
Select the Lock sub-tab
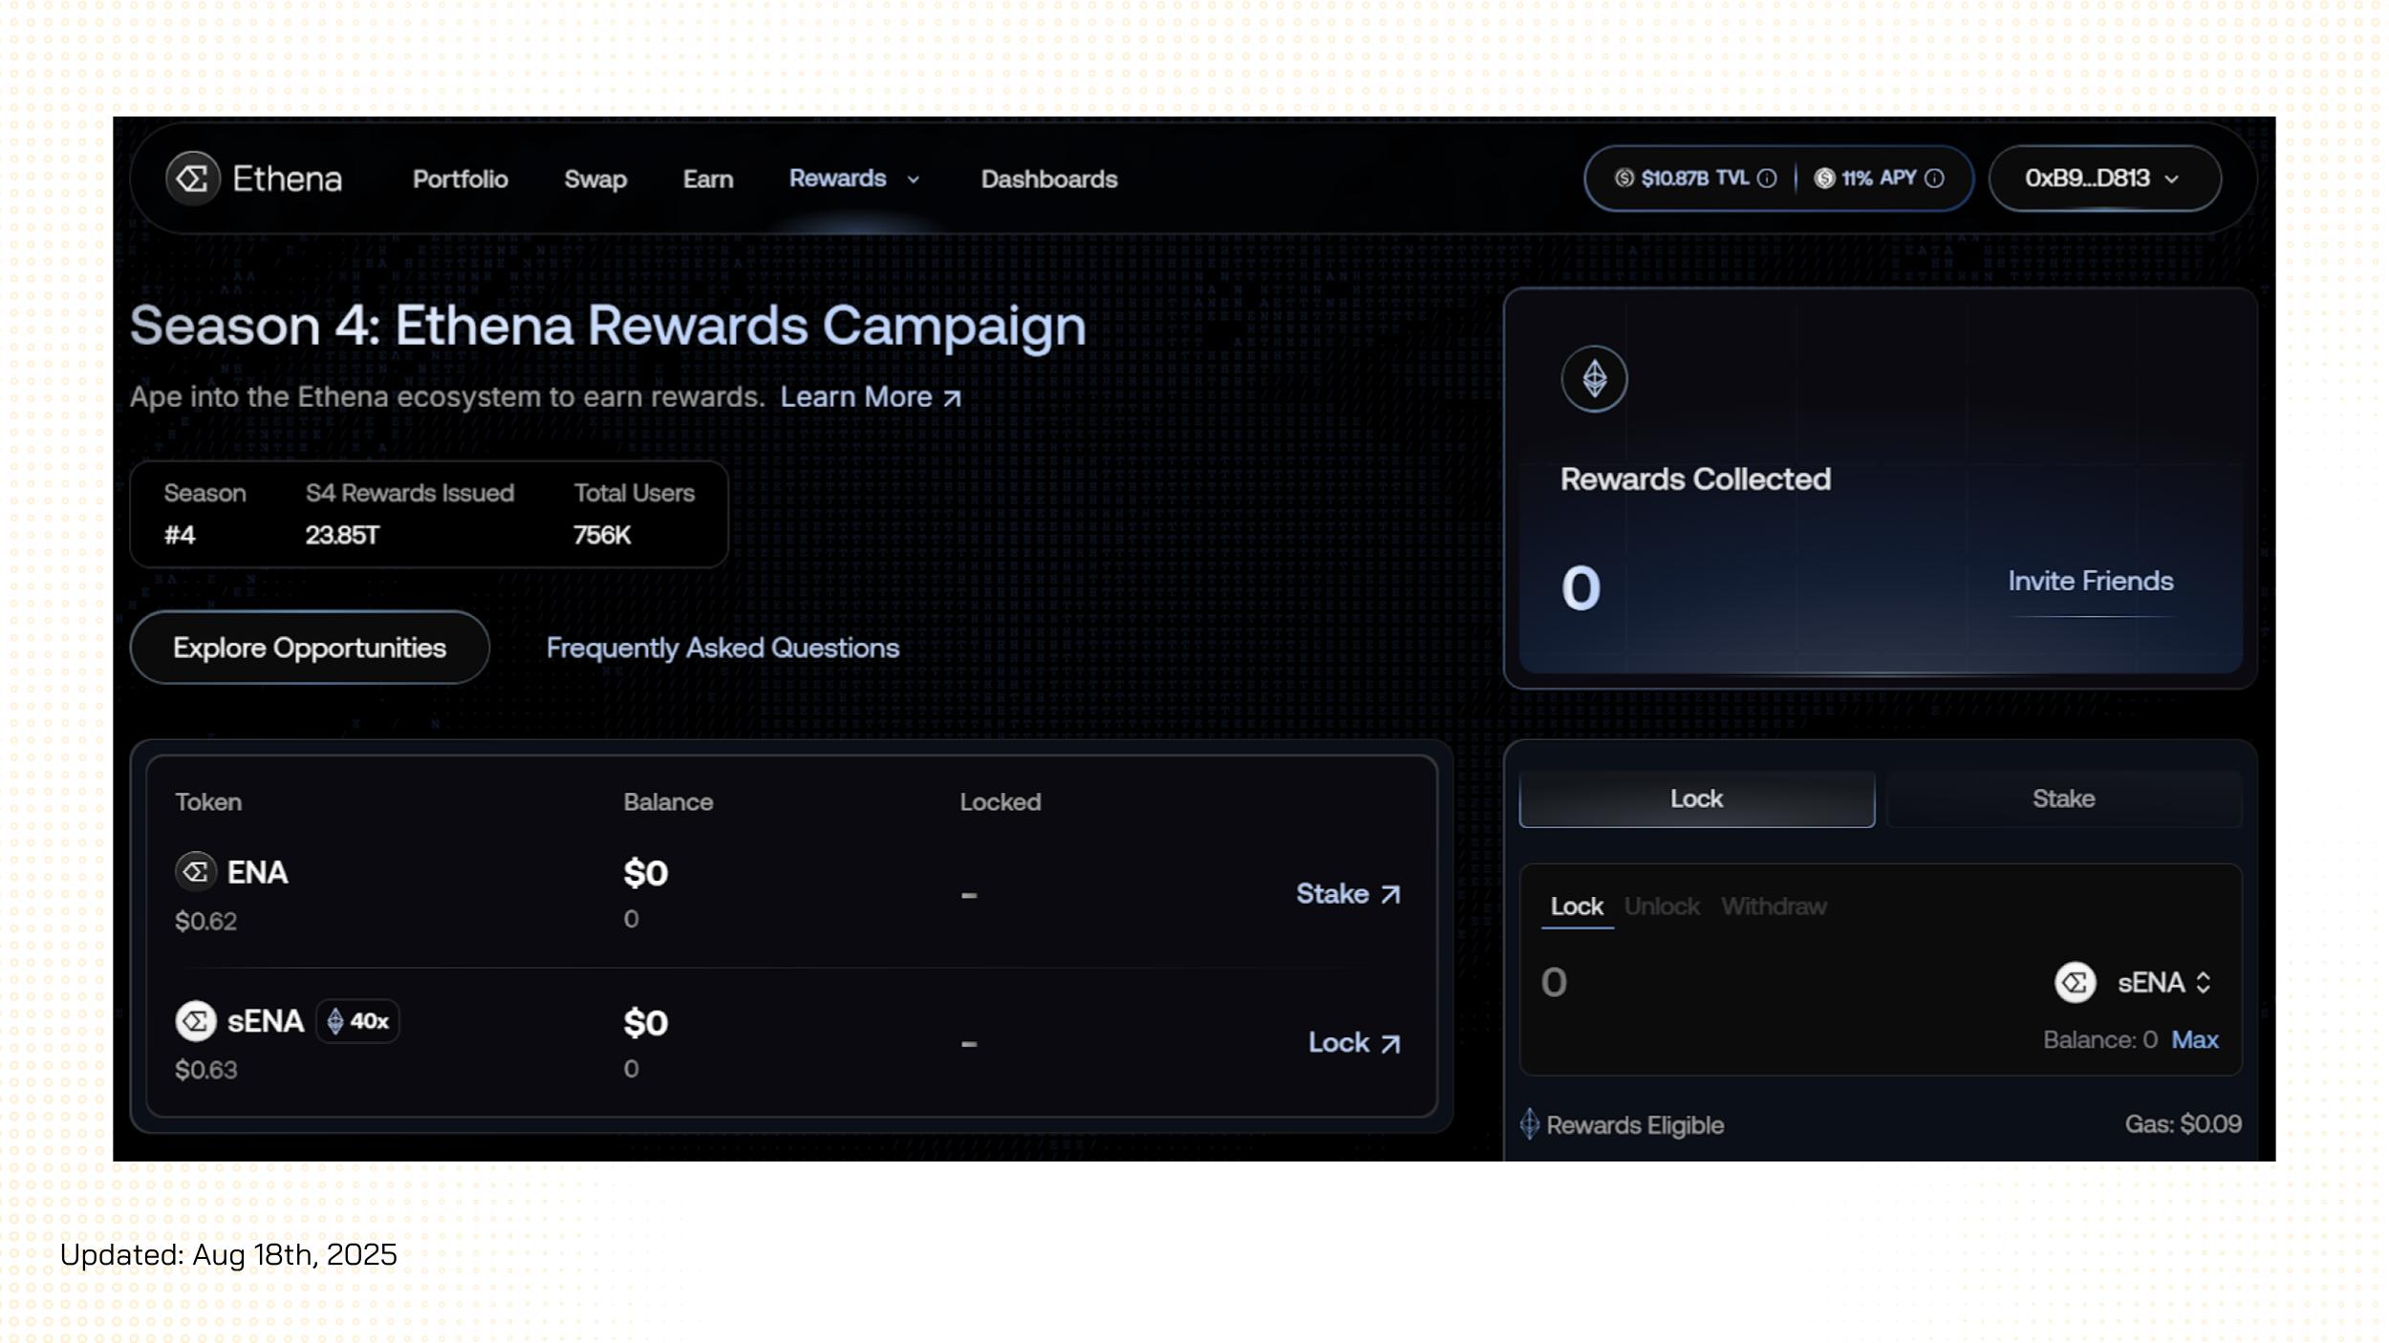pyautogui.click(x=1577, y=906)
